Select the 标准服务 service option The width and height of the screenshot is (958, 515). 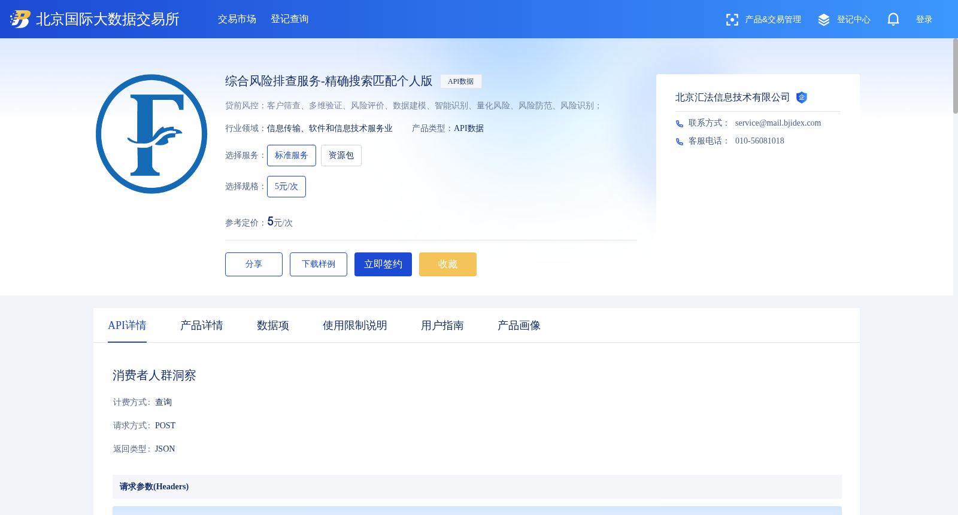point(292,156)
